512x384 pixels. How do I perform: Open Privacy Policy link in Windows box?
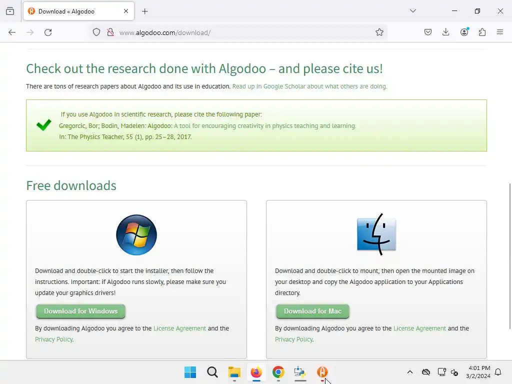[x=54, y=339]
